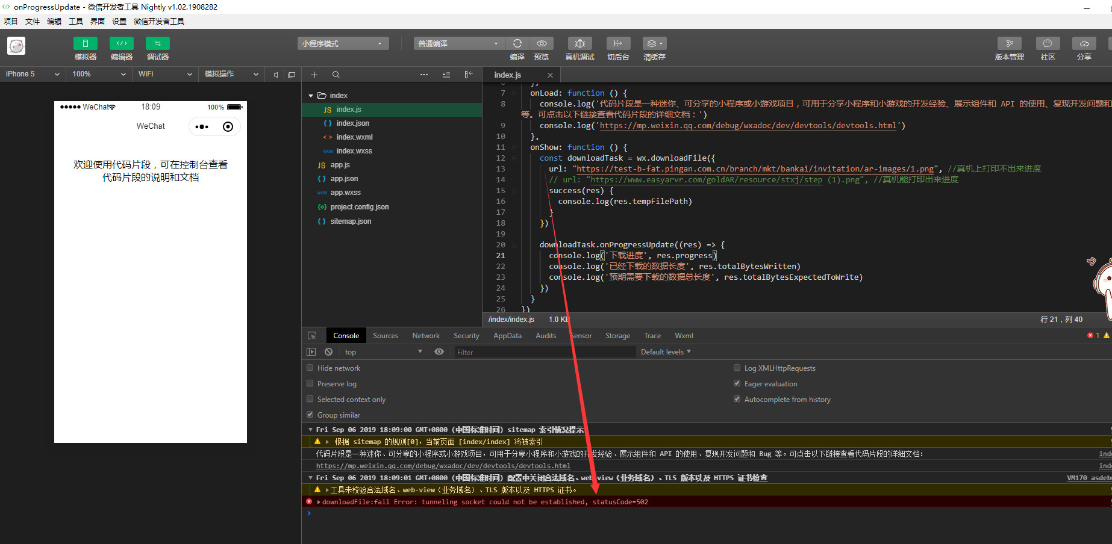Close the index.js editor tab
The width and height of the screenshot is (1112, 544).
tap(550, 75)
